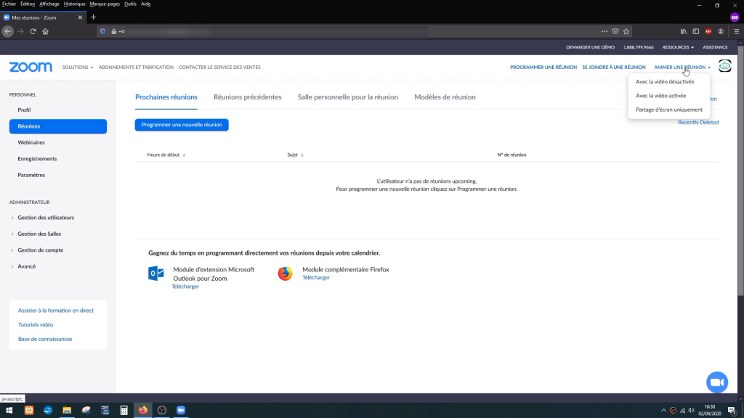Open the browser home page icon
Screen dimensions: 744x418
point(46,31)
